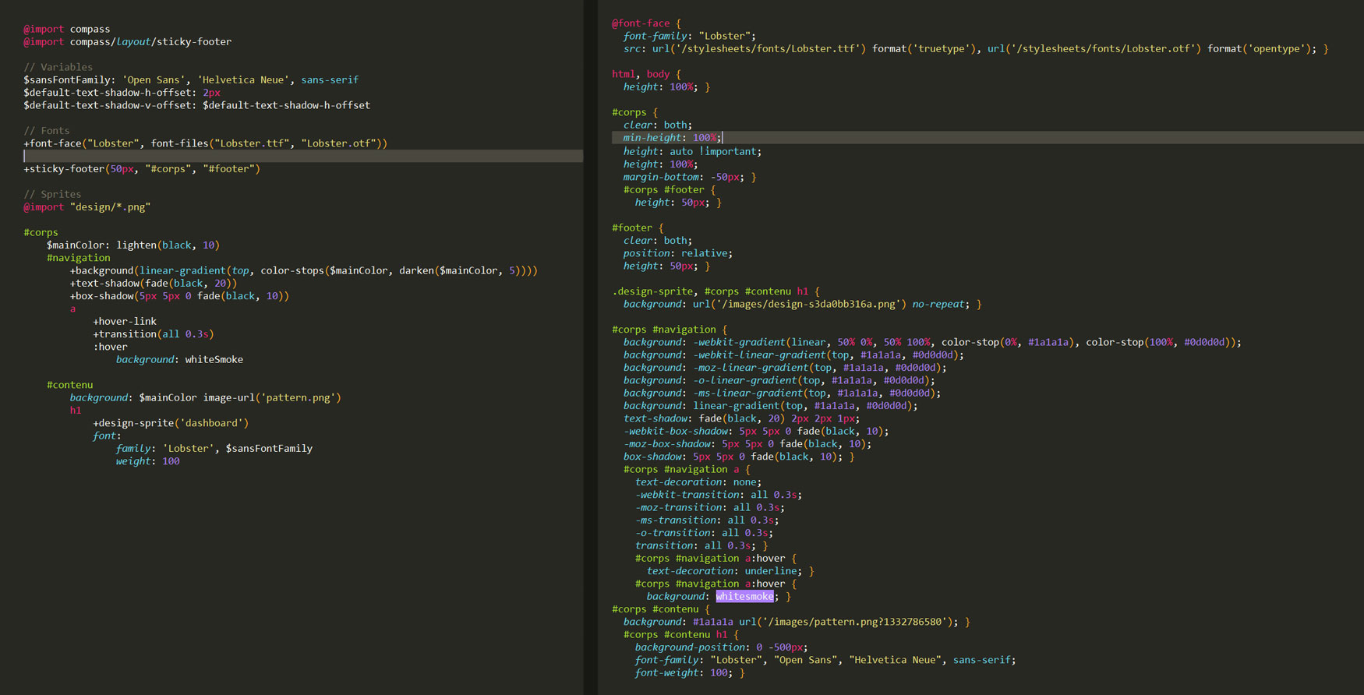
Task: Click 'font-family: "Lobster";' in @font-face block
Action: pyautogui.click(x=690, y=36)
